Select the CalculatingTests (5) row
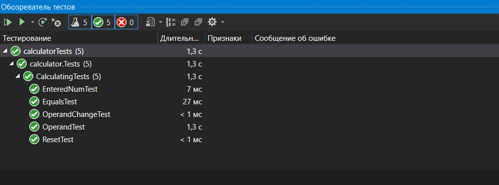Image resolution: width=499 pixels, height=185 pixels. 249,77
